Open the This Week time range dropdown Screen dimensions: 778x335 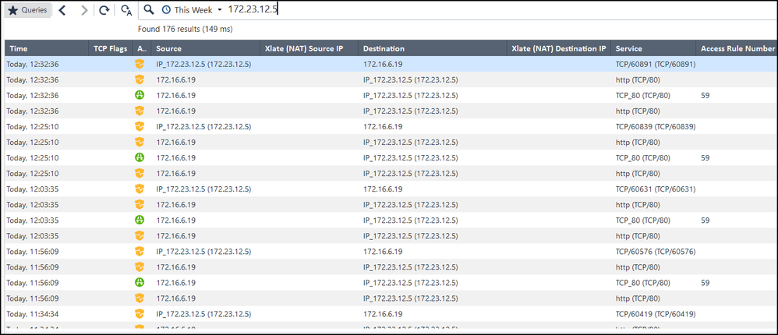pyautogui.click(x=193, y=10)
